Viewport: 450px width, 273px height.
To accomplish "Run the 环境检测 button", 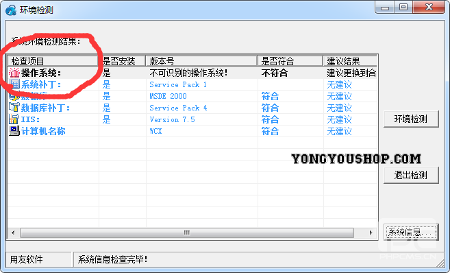I will (411, 119).
